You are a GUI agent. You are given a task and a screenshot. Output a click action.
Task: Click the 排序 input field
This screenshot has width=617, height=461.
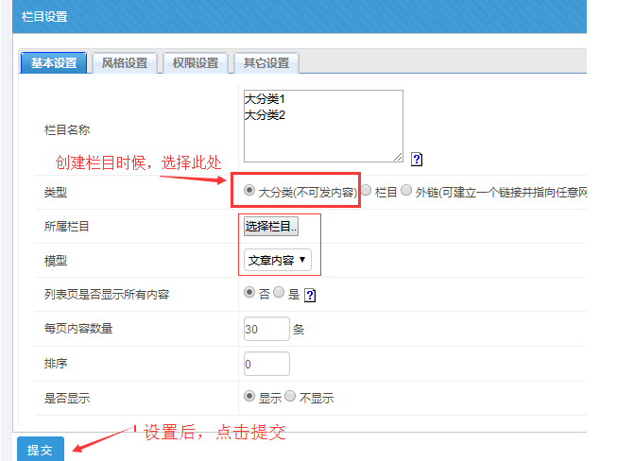coord(266,364)
